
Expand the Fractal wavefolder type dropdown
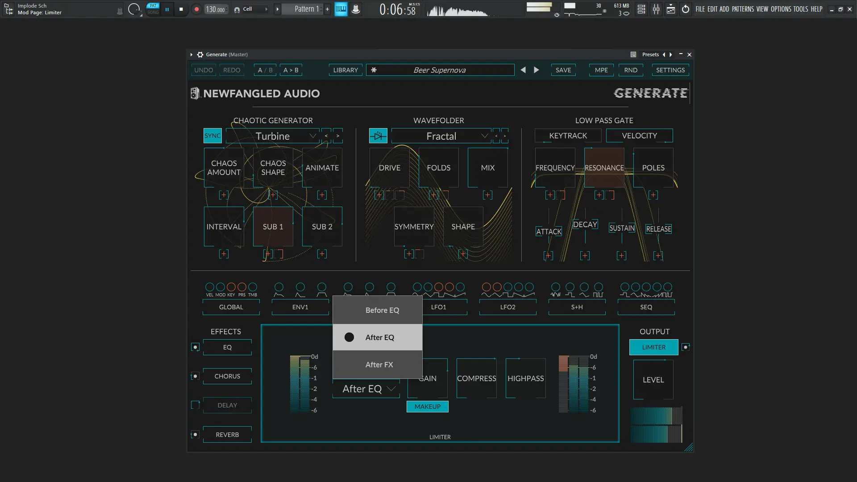441,136
